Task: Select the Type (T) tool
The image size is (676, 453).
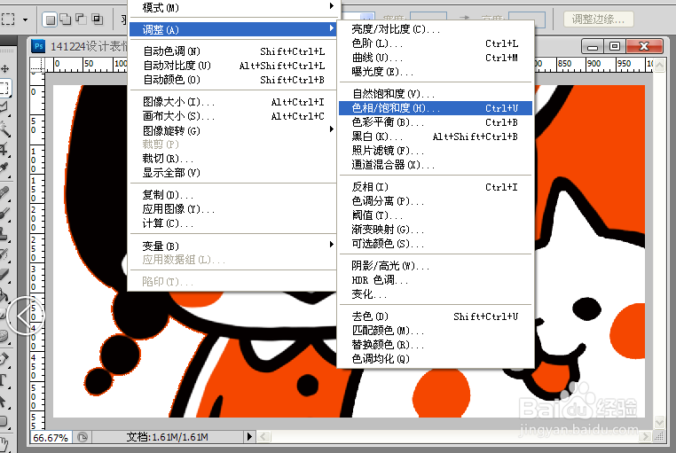Action: [4, 380]
